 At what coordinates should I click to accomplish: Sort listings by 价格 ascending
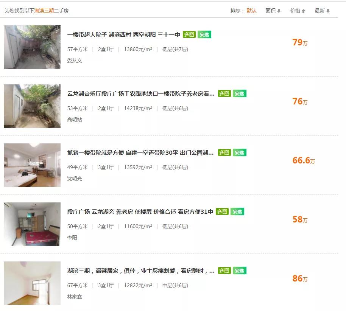point(298,11)
